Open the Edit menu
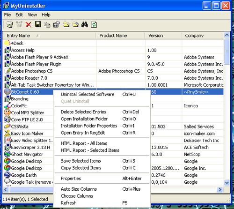This screenshot has width=234, height=209. (19, 15)
